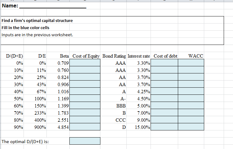Select the beta value 0.824

63,77
